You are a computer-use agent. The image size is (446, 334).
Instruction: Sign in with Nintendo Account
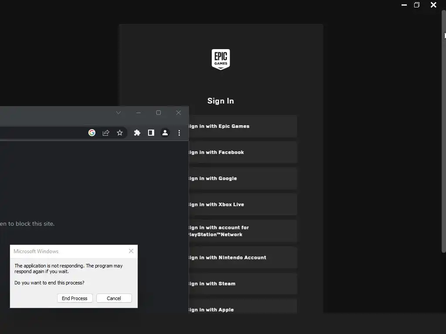coord(243,257)
